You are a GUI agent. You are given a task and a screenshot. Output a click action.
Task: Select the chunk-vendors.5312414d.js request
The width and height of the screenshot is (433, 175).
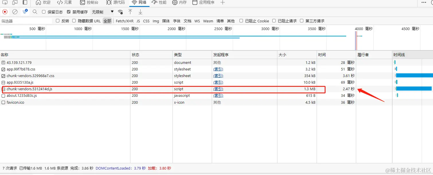29,89
